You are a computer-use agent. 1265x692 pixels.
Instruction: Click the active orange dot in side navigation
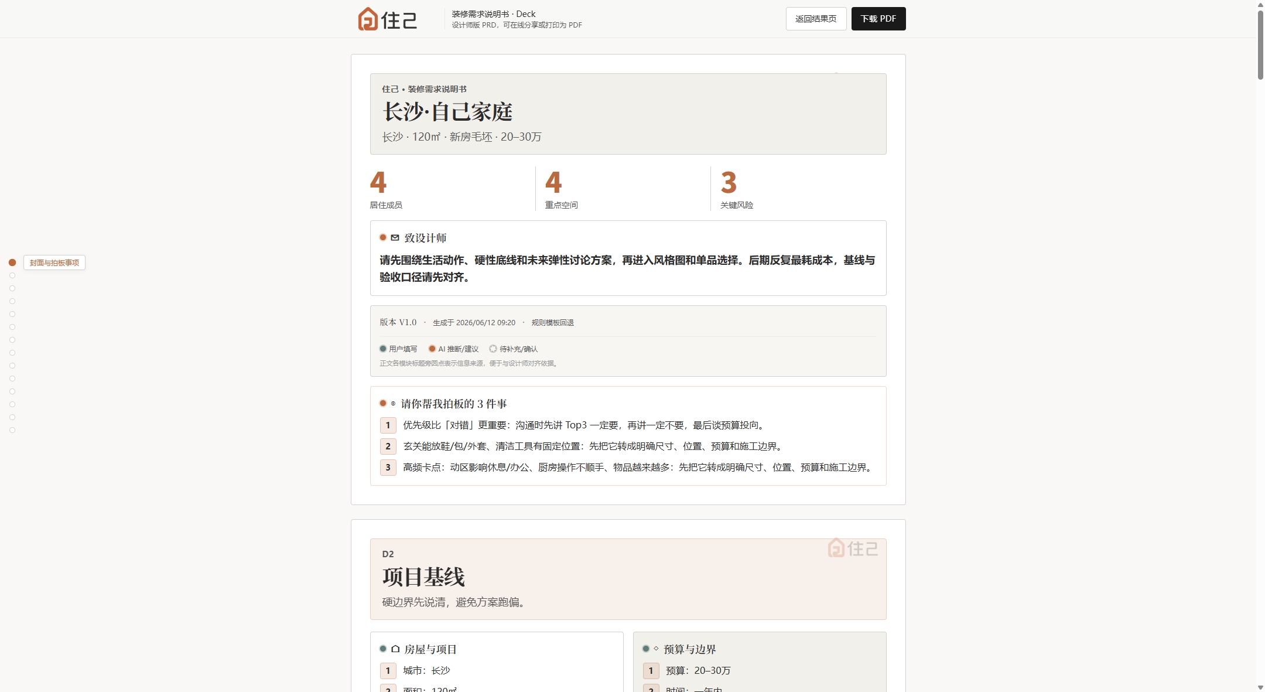[12, 263]
